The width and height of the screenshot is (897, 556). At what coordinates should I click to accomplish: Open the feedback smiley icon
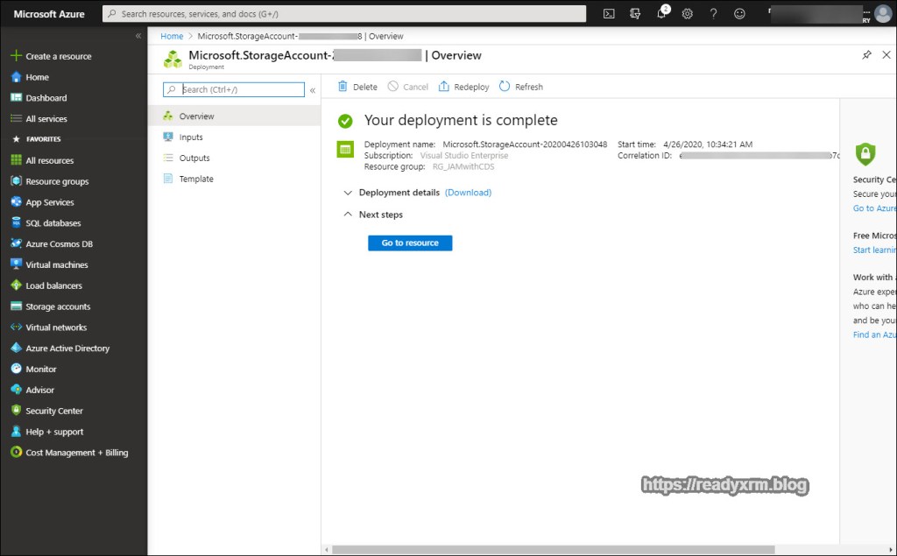[x=739, y=14]
